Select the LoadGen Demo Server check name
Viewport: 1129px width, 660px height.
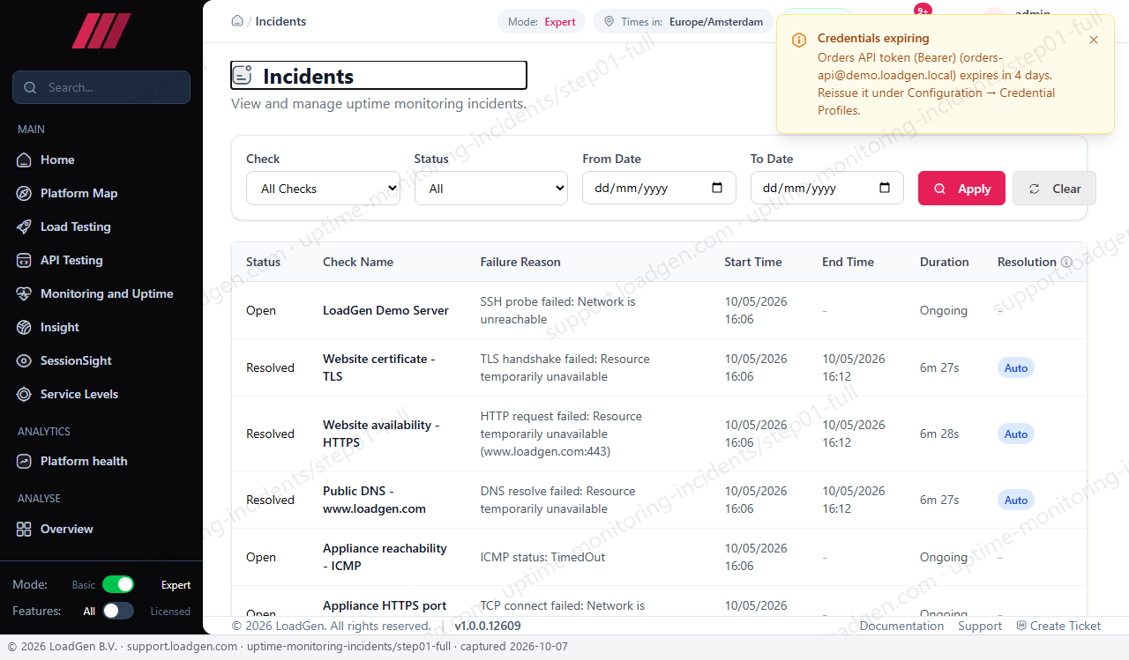coord(385,310)
